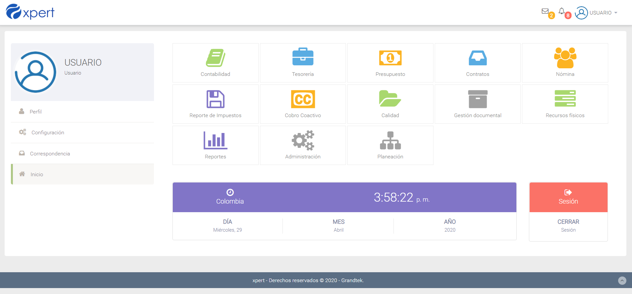Viewport: 632px width, 294px height.
Task: Click the "Gestión documental" label
Action: tap(478, 115)
